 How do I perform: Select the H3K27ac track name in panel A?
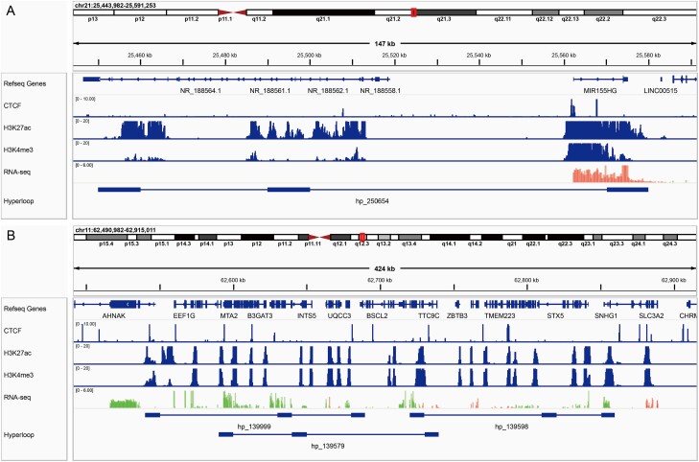pyautogui.click(x=17, y=127)
